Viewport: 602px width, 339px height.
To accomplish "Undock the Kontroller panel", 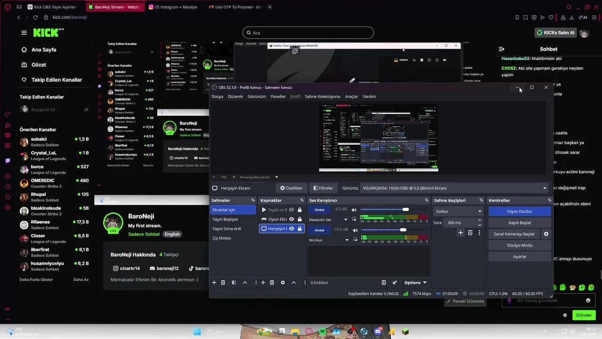I will pos(548,201).
